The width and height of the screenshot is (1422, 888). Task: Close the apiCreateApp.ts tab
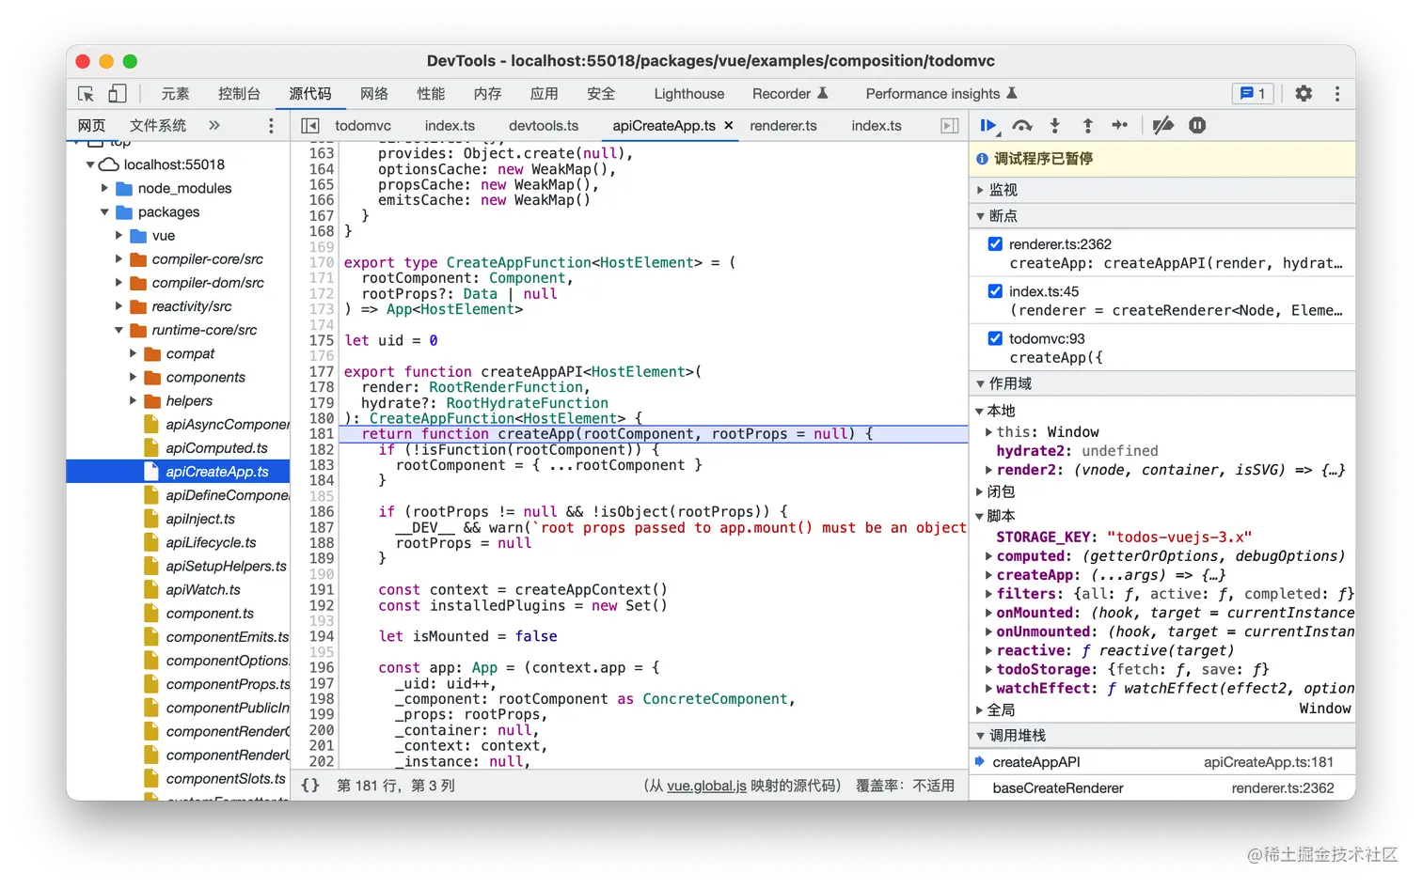tap(728, 125)
